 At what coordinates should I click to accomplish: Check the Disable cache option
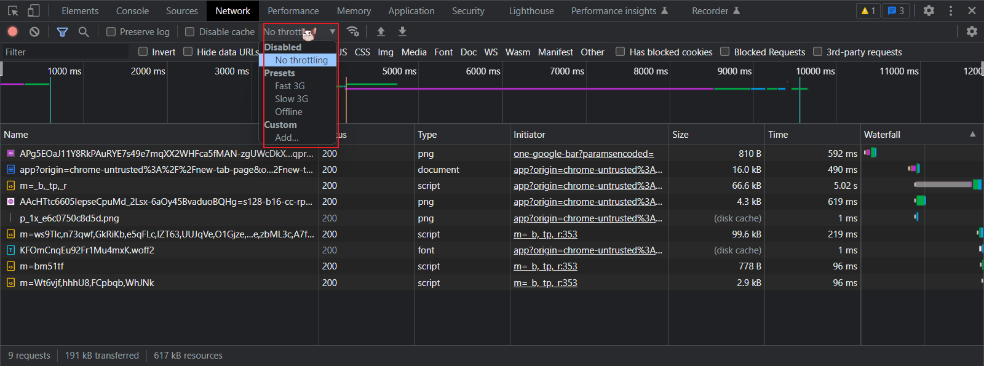click(190, 31)
